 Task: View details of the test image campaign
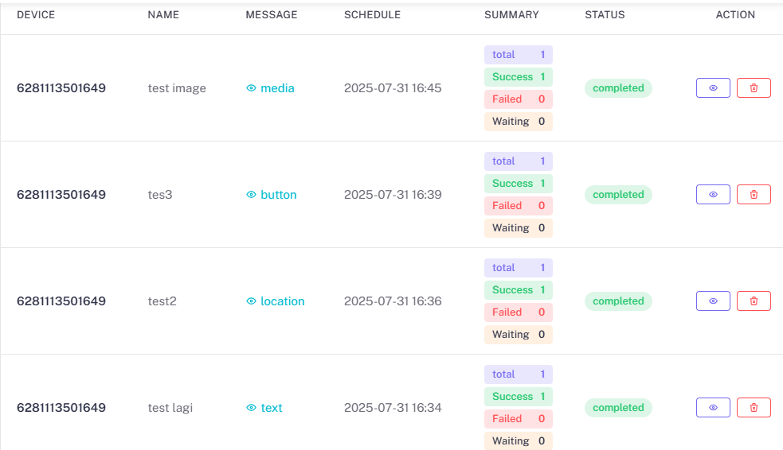click(713, 88)
